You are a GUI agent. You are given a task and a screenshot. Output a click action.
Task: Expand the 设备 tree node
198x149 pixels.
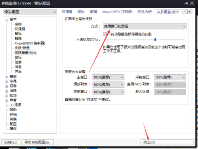point(7,86)
